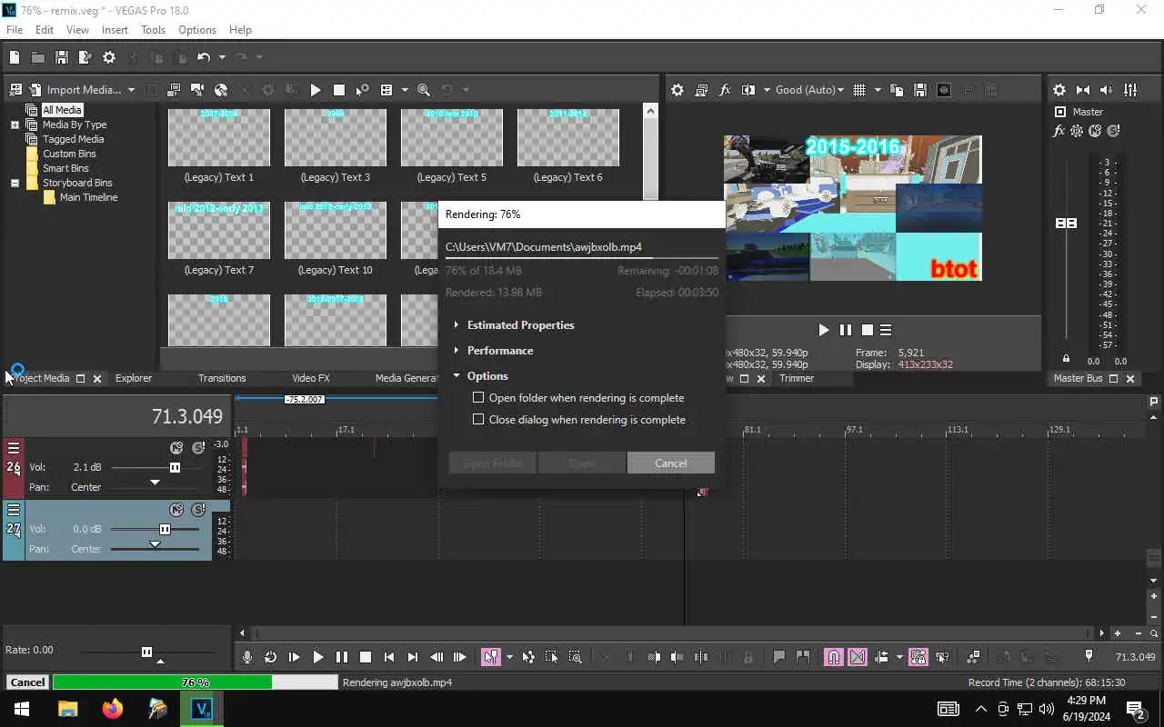The image size is (1164, 727).
Task: Create a new project from the main toolbar
Action: [15, 57]
